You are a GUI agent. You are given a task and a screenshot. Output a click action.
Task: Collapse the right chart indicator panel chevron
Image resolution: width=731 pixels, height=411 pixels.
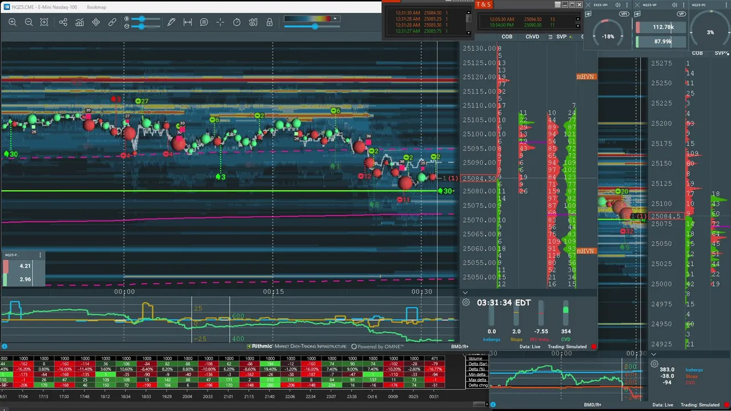click(x=654, y=354)
